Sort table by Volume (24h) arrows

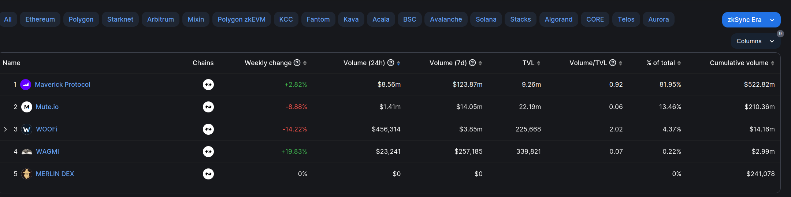coord(398,63)
